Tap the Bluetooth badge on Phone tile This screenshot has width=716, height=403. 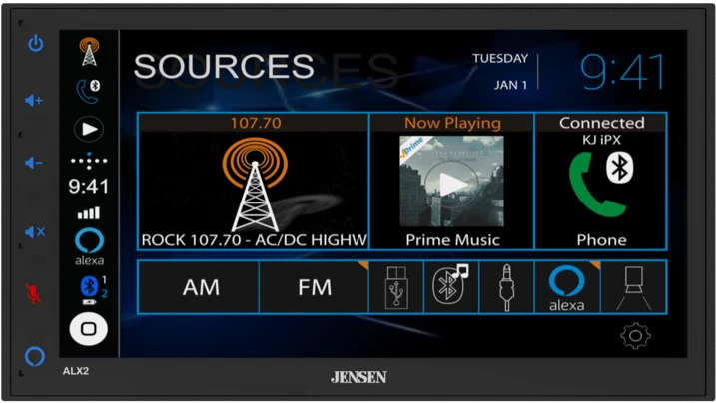(620, 168)
